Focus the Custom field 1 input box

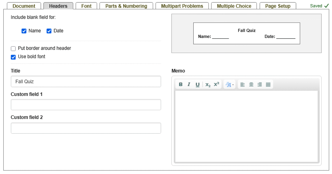86,105
